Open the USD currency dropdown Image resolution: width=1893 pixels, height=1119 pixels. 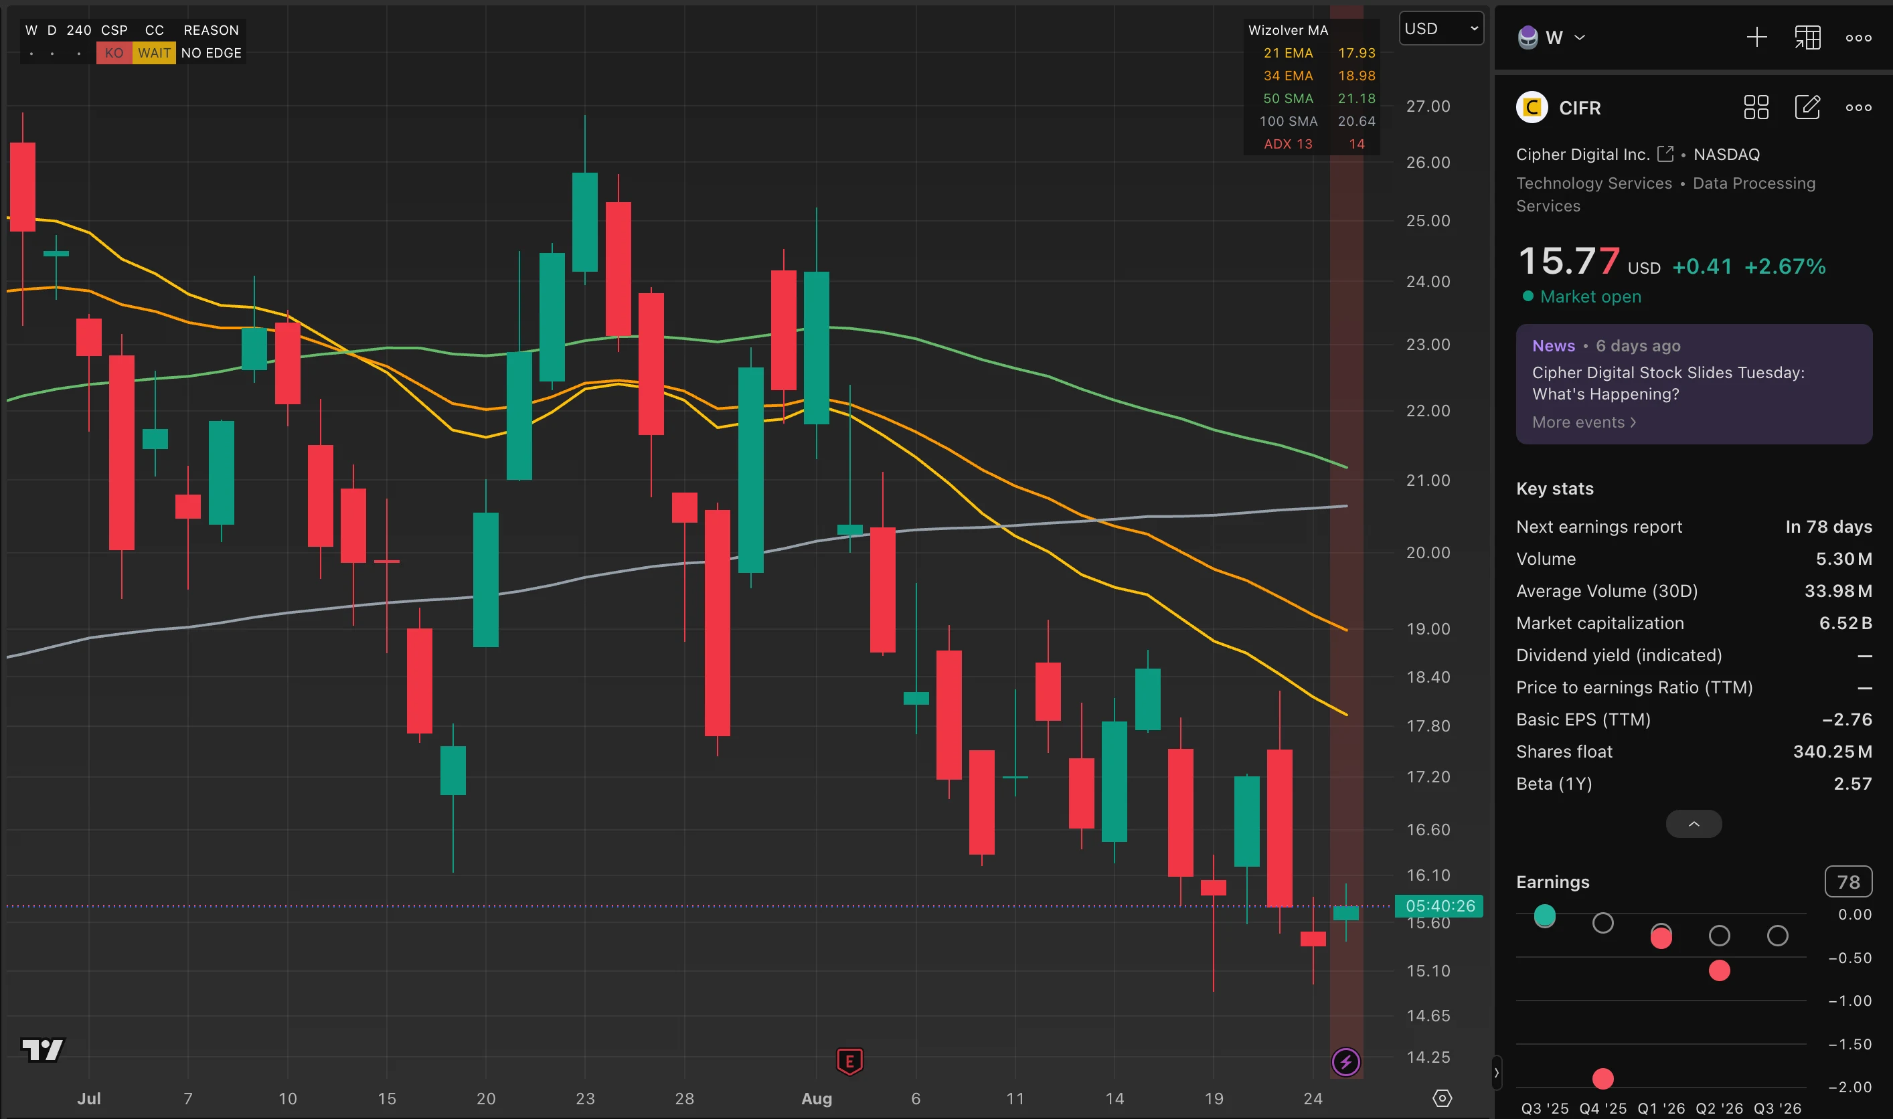coord(1441,29)
